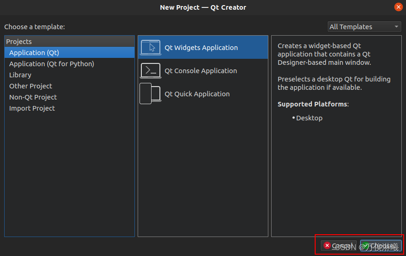Select the Qt Console Application terminal icon

pyautogui.click(x=151, y=70)
